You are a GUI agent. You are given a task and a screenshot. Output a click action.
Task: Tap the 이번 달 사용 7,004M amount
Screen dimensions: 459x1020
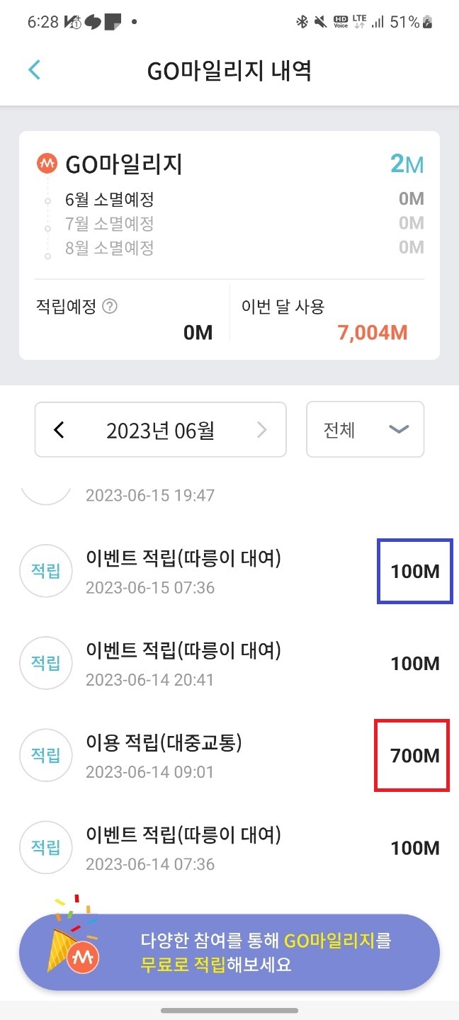(x=373, y=332)
